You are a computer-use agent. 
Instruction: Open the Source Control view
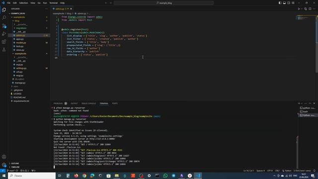point(4,26)
